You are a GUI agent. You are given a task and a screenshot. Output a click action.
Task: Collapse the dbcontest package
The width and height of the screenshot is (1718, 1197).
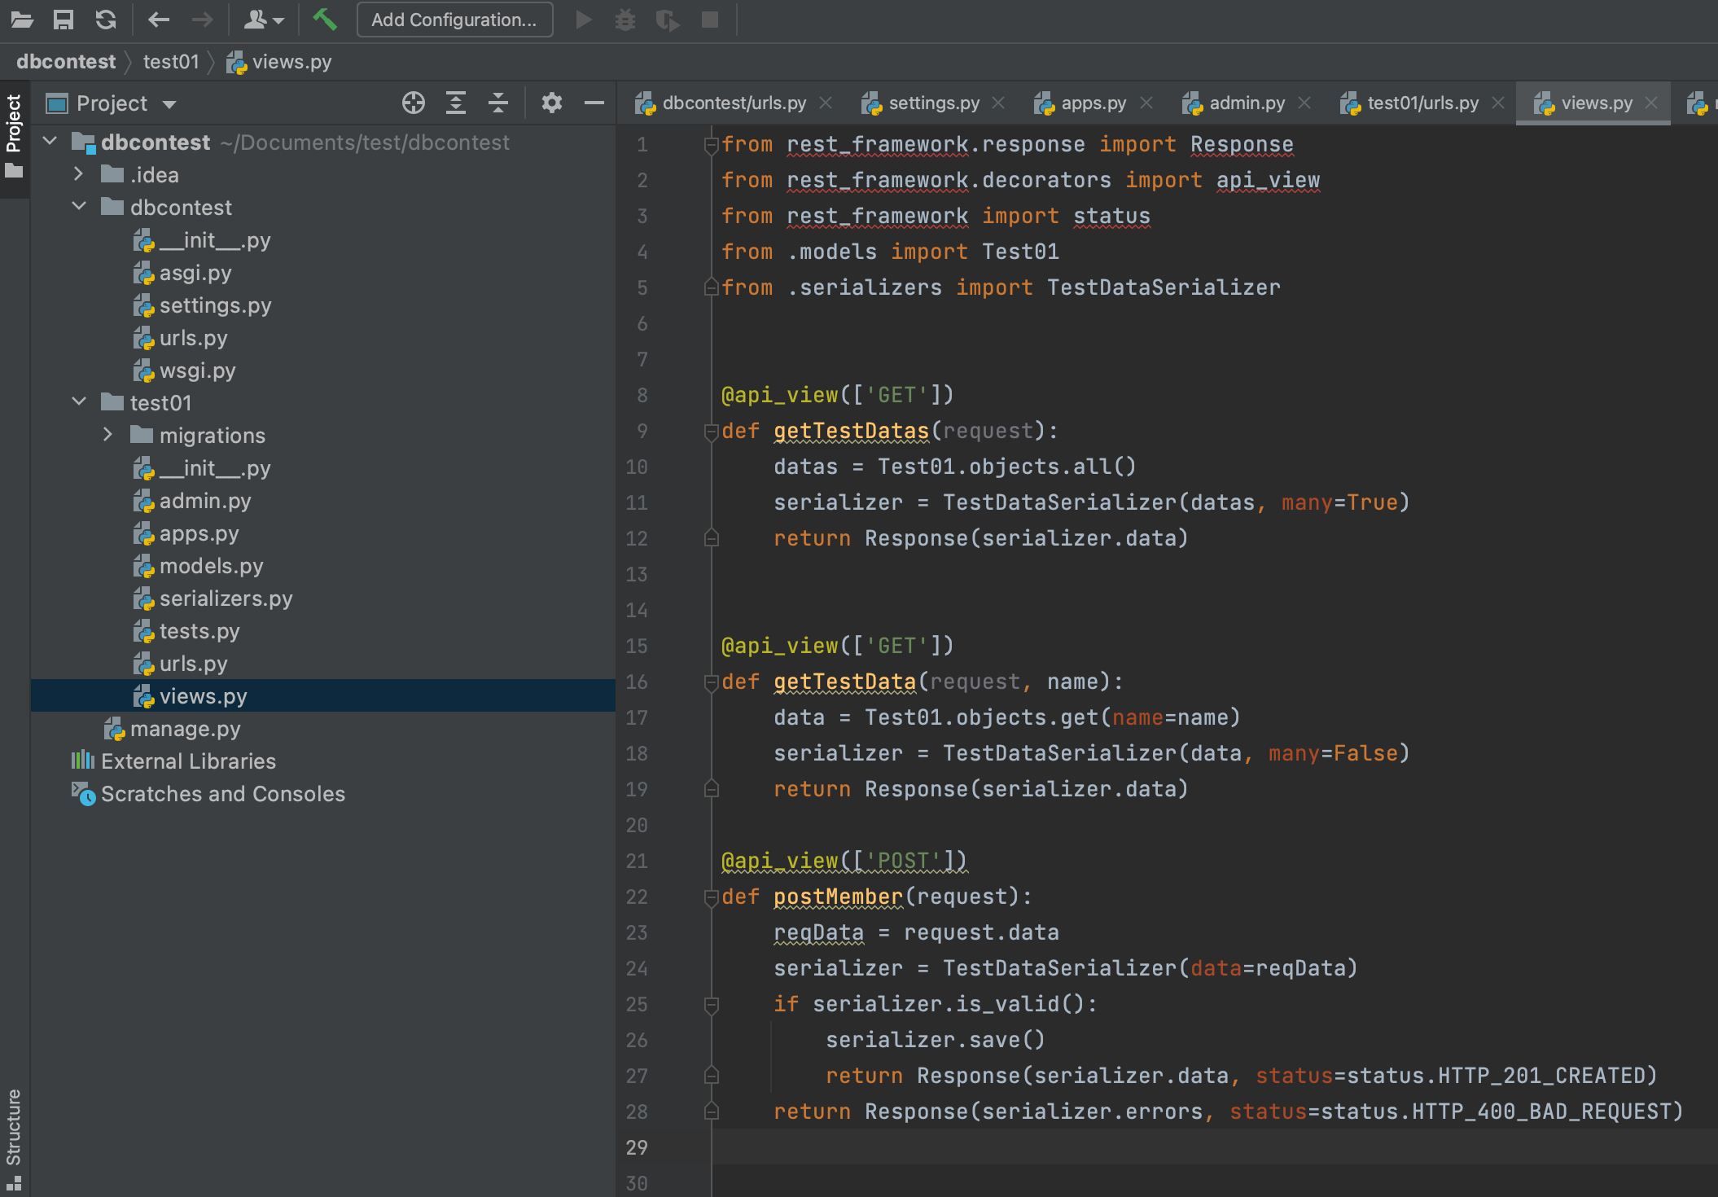coord(79,207)
